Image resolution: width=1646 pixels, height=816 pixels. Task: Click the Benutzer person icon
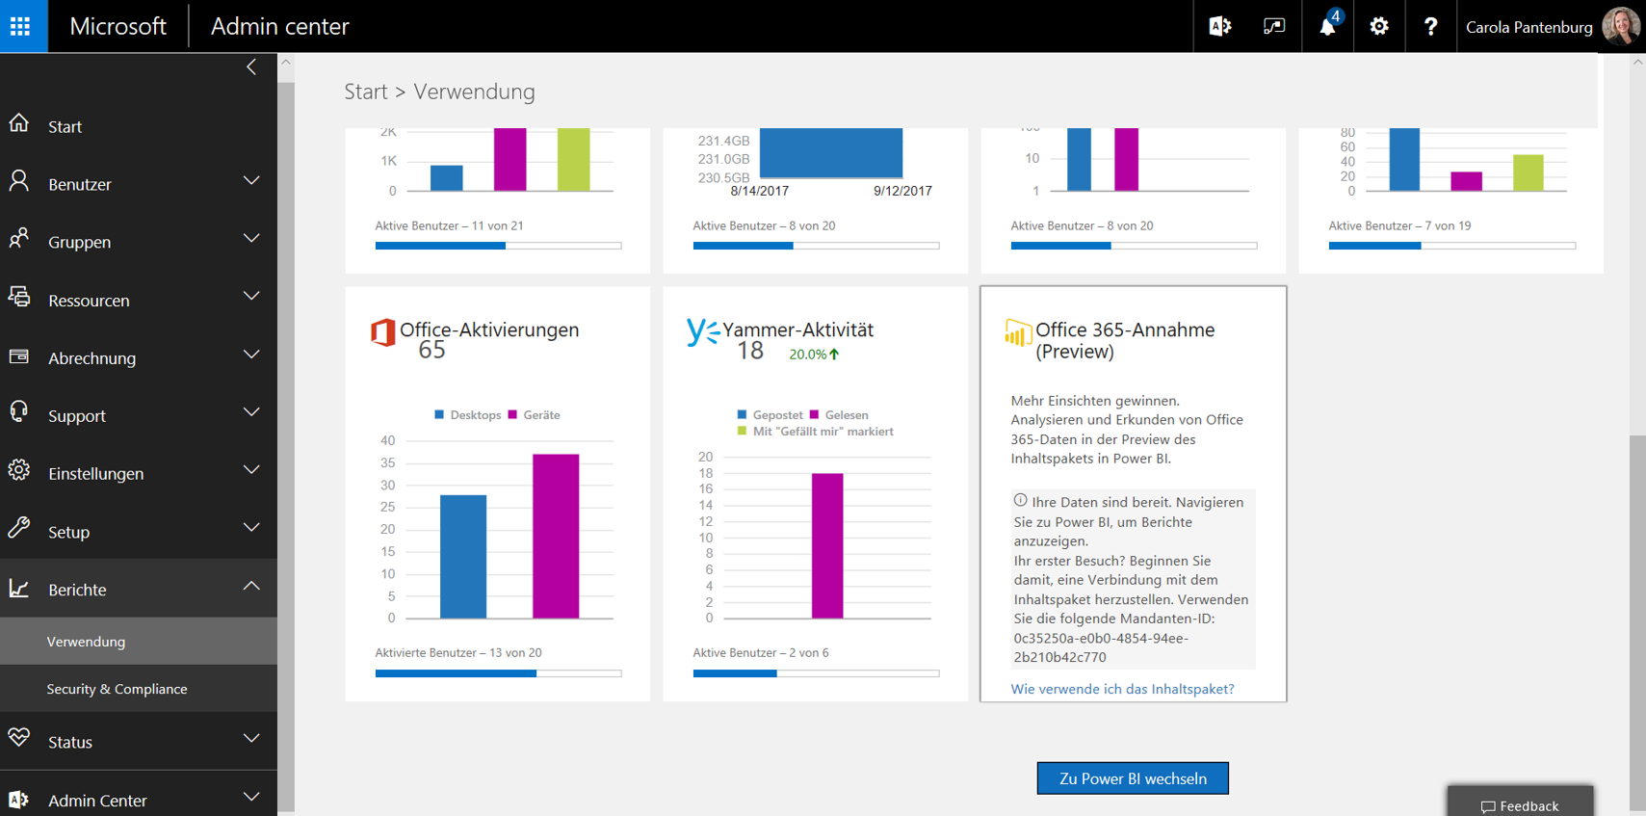point(19,181)
